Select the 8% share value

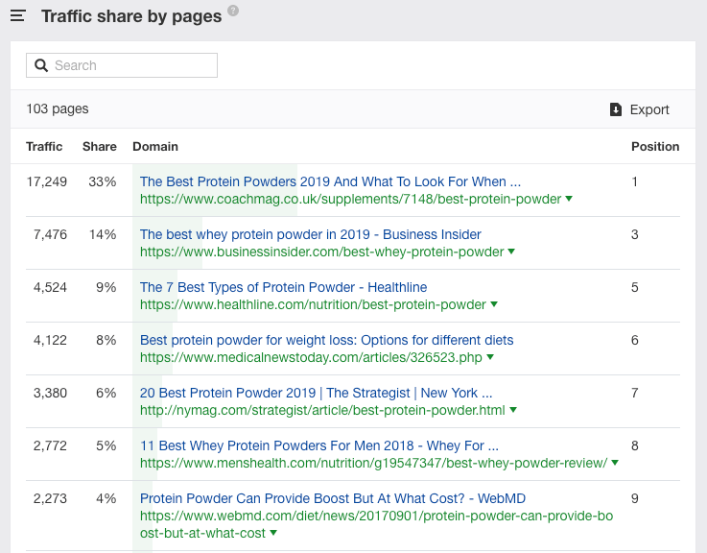click(106, 340)
